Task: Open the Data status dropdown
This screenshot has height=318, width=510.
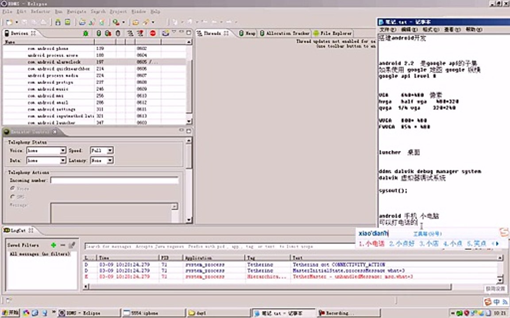Action: pyautogui.click(x=63, y=161)
